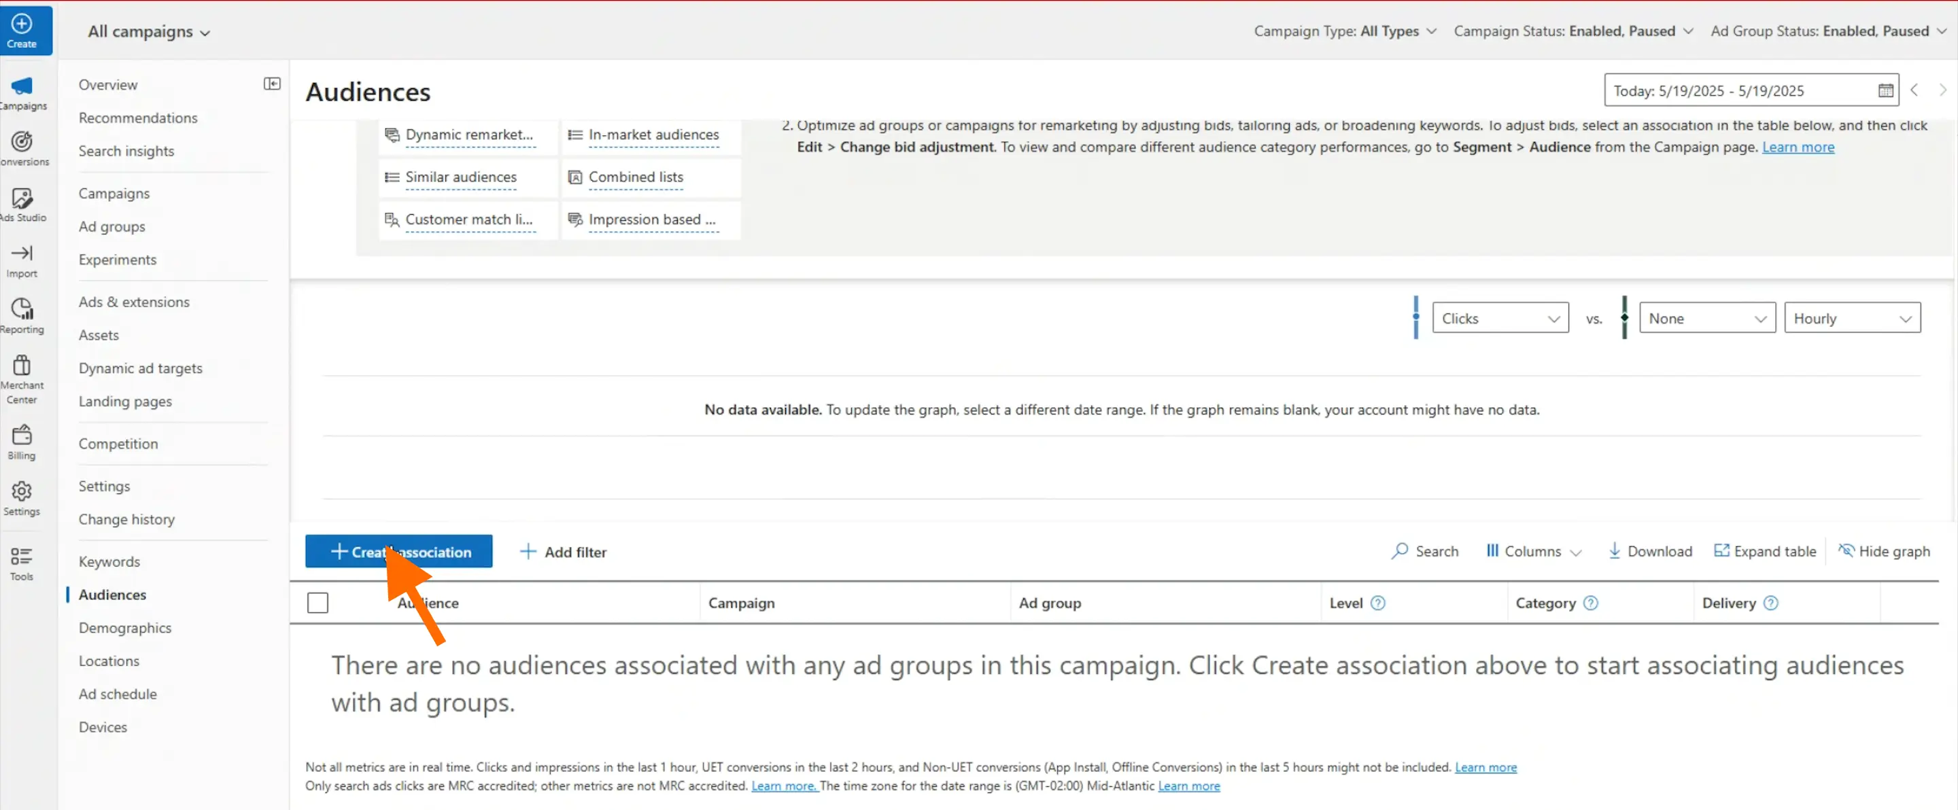
Task: Open Campaign Status filter dropdown
Action: (x=1573, y=31)
